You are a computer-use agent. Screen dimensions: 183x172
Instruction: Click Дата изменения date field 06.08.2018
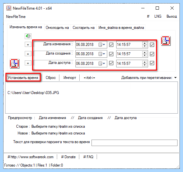(x=91, y=45)
